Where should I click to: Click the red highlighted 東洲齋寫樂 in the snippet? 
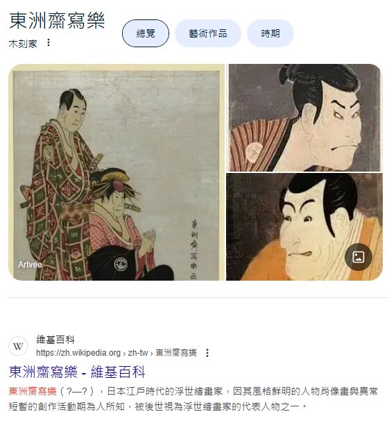tap(33, 391)
